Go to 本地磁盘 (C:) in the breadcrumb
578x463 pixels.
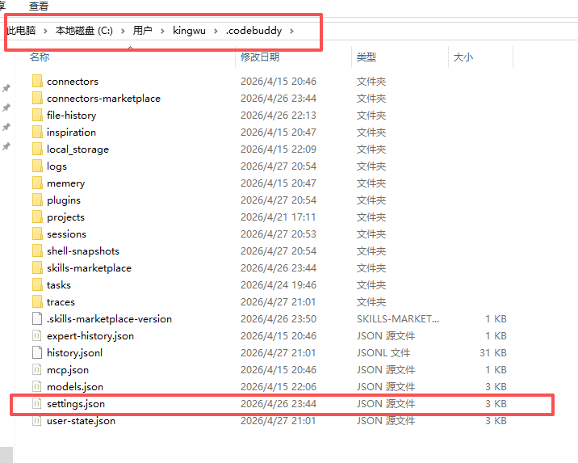pyautogui.click(x=84, y=30)
